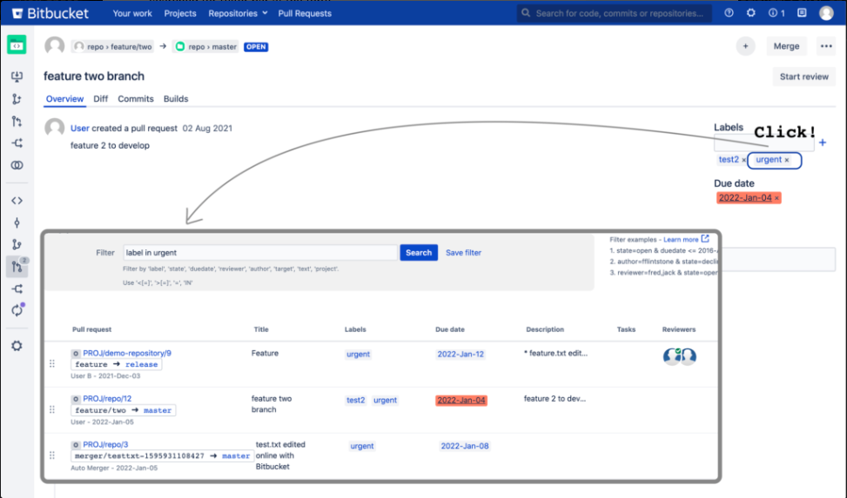Click the Compare sidebar icon with overlapping circles
The height and width of the screenshot is (498, 847).
[17, 165]
